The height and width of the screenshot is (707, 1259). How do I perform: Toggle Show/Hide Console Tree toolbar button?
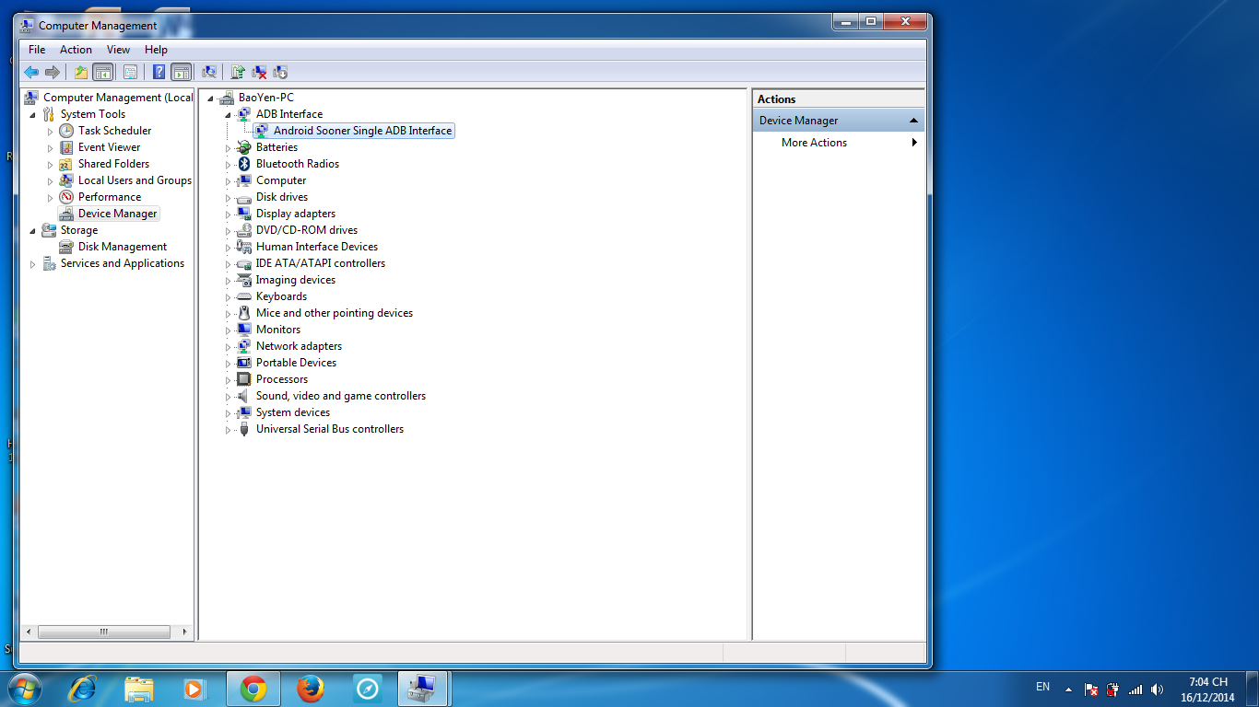point(102,72)
